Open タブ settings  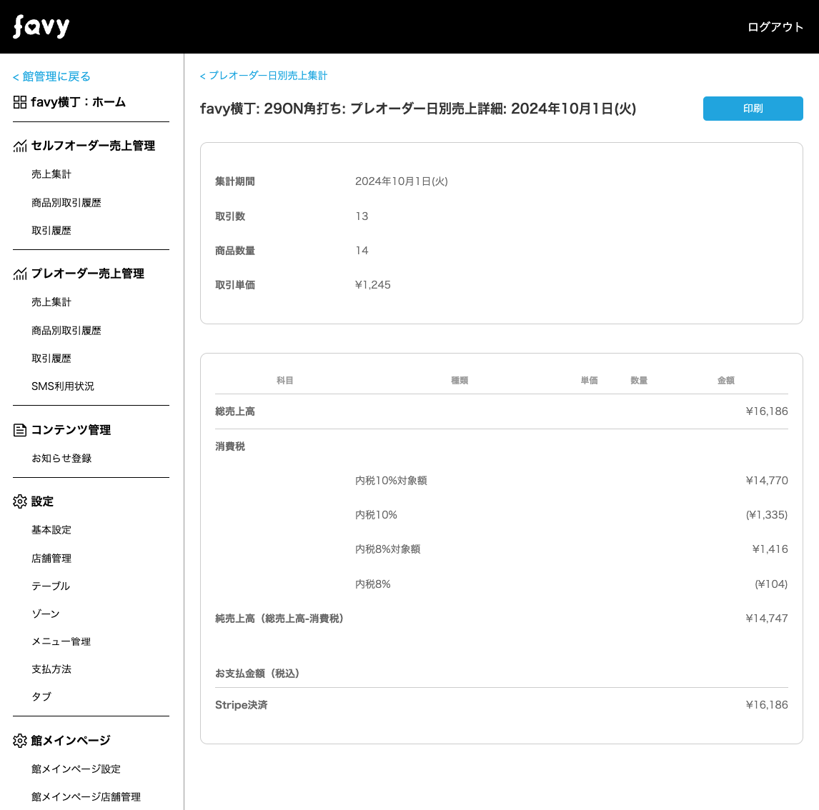coord(41,696)
